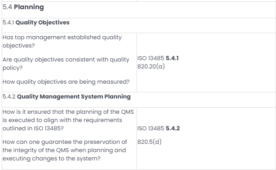Click the bold 5.4.2 clause number

[173, 128]
